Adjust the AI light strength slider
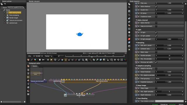The width and height of the screenshot is (187, 105). (x=169, y=39)
